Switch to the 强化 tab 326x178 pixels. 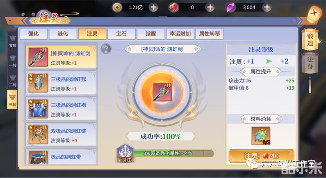[34, 34]
